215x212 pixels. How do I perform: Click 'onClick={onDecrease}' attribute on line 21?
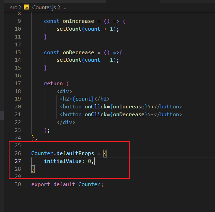(116, 115)
